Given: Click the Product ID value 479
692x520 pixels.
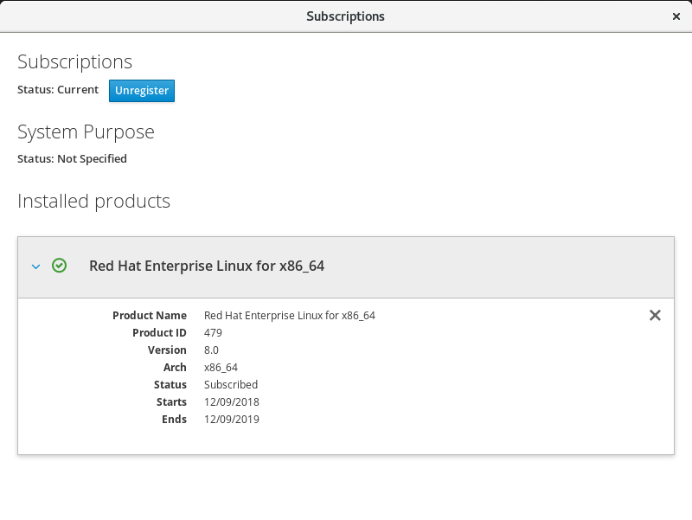Looking at the screenshot, I should click(x=213, y=333).
